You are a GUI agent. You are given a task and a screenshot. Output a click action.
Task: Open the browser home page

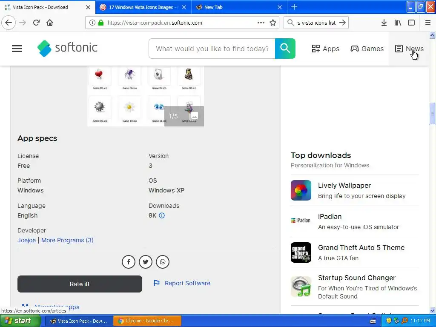tap(50, 23)
